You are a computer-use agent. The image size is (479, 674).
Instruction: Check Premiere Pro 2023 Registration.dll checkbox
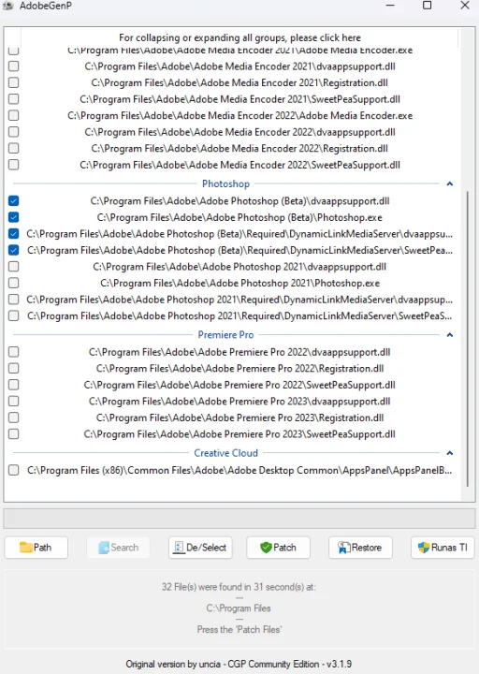point(14,417)
